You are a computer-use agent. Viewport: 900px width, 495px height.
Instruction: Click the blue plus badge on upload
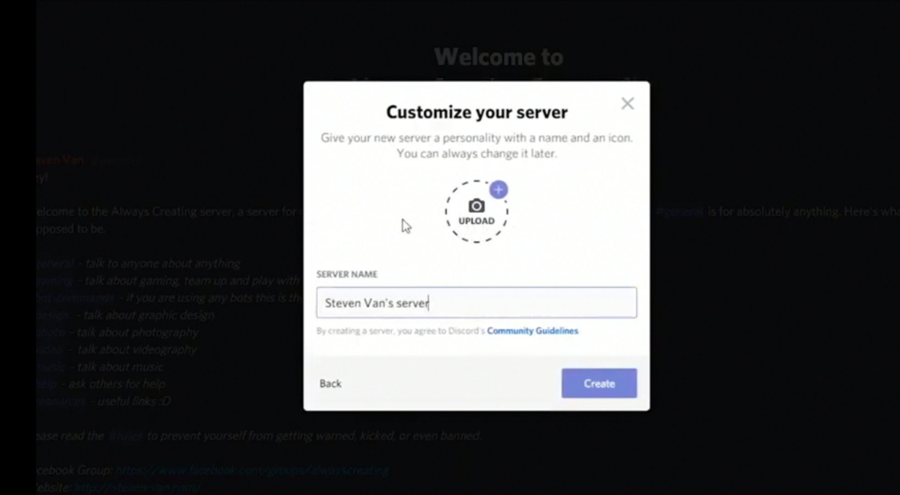(498, 190)
